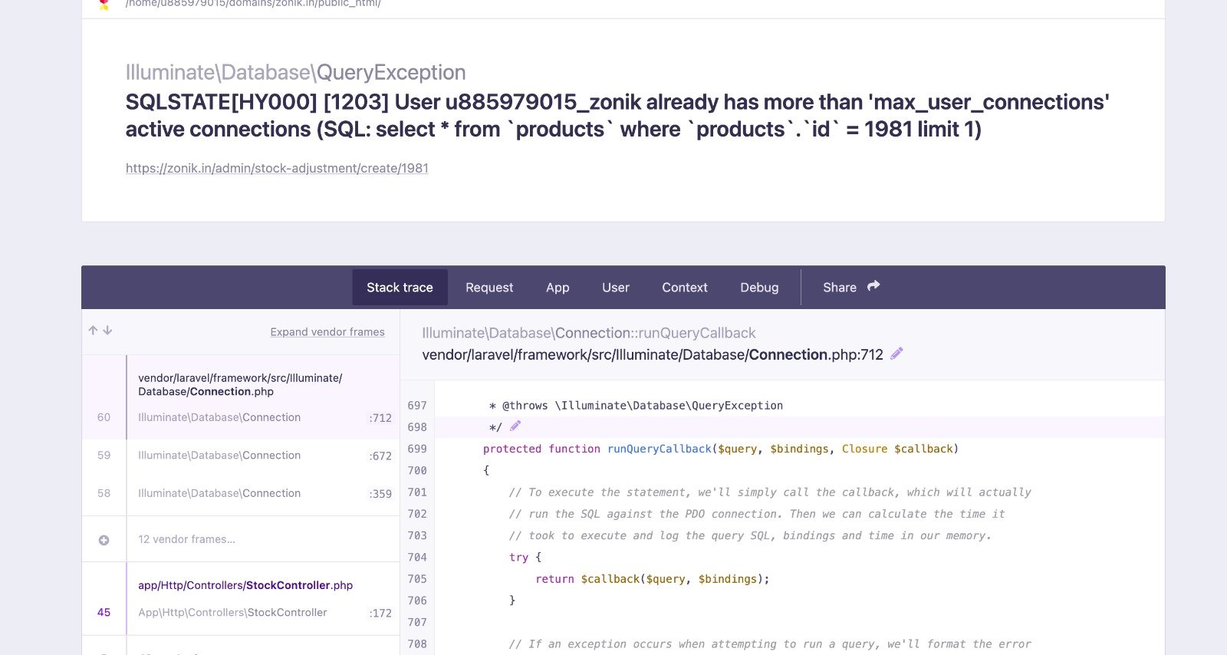Click the logo icon at the top left

tap(104, 5)
